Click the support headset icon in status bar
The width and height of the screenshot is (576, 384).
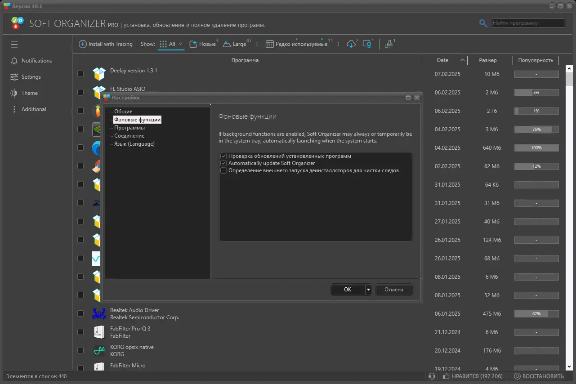pyautogui.click(x=432, y=376)
